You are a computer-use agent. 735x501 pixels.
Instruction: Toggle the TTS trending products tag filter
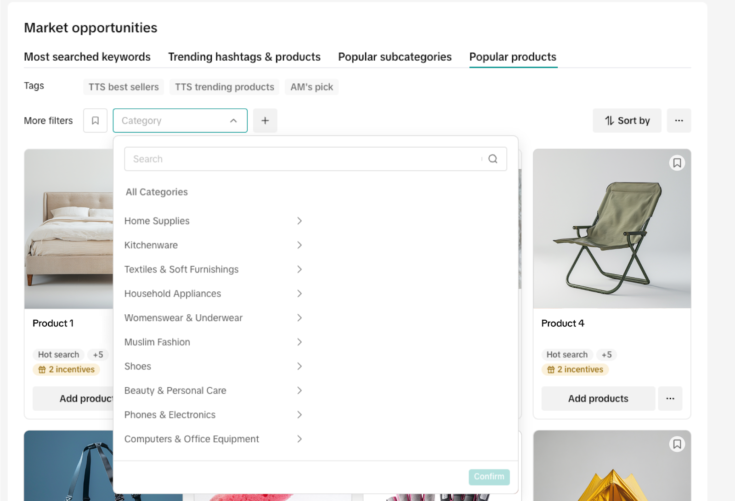coord(224,87)
